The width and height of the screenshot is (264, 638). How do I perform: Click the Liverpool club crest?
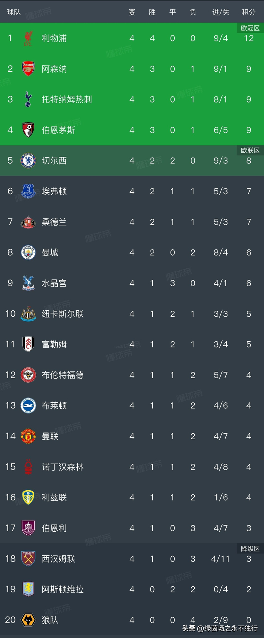click(x=28, y=38)
